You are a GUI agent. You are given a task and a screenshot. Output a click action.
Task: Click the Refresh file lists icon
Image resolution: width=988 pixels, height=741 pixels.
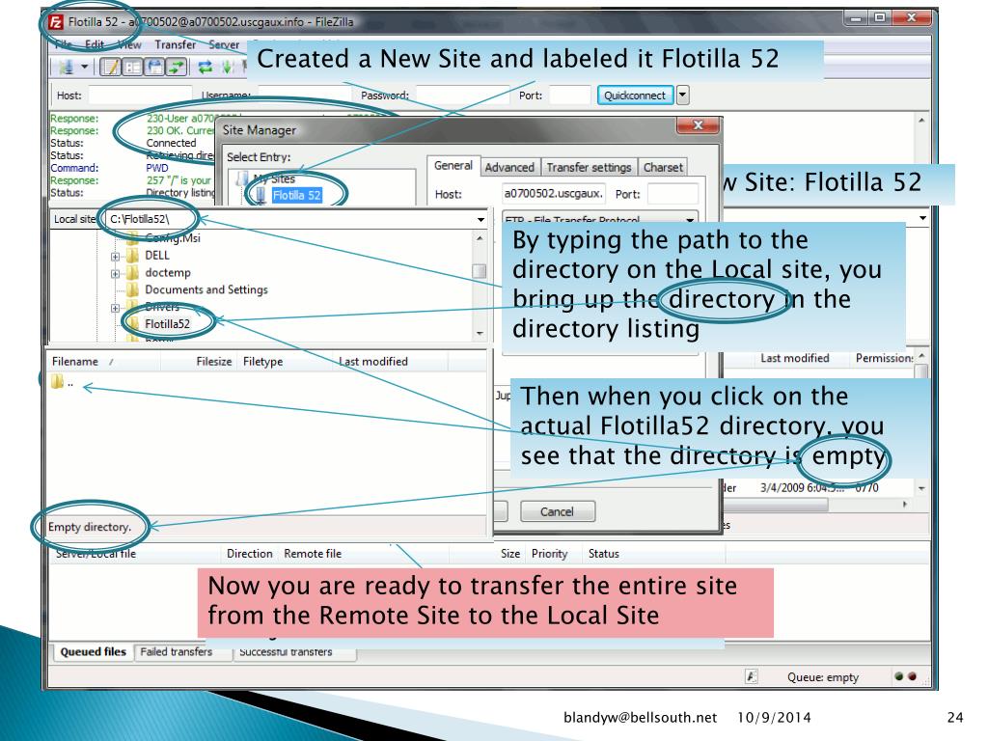[x=206, y=67]
